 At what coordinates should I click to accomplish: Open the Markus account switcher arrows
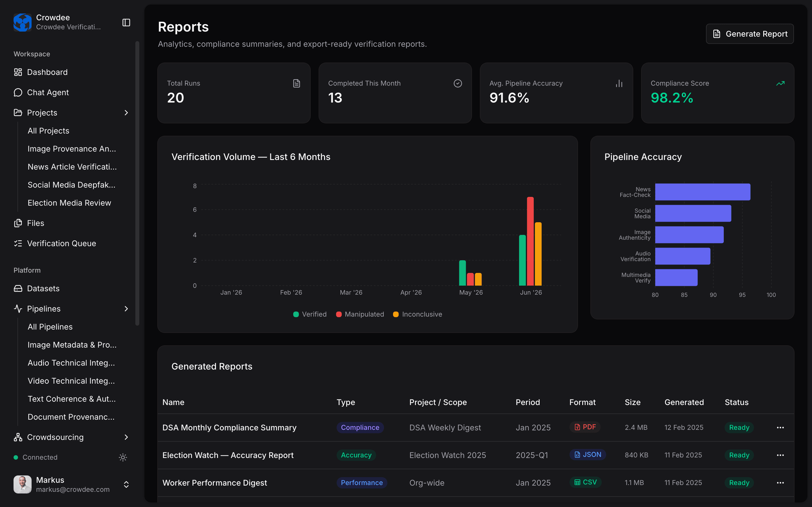click(x=126, y=484)
